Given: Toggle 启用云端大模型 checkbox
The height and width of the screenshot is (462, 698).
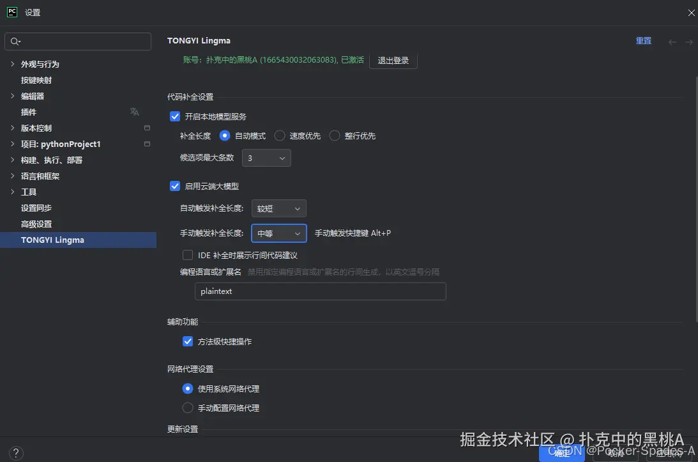Looking at the screenshot, I should (175, 186).
